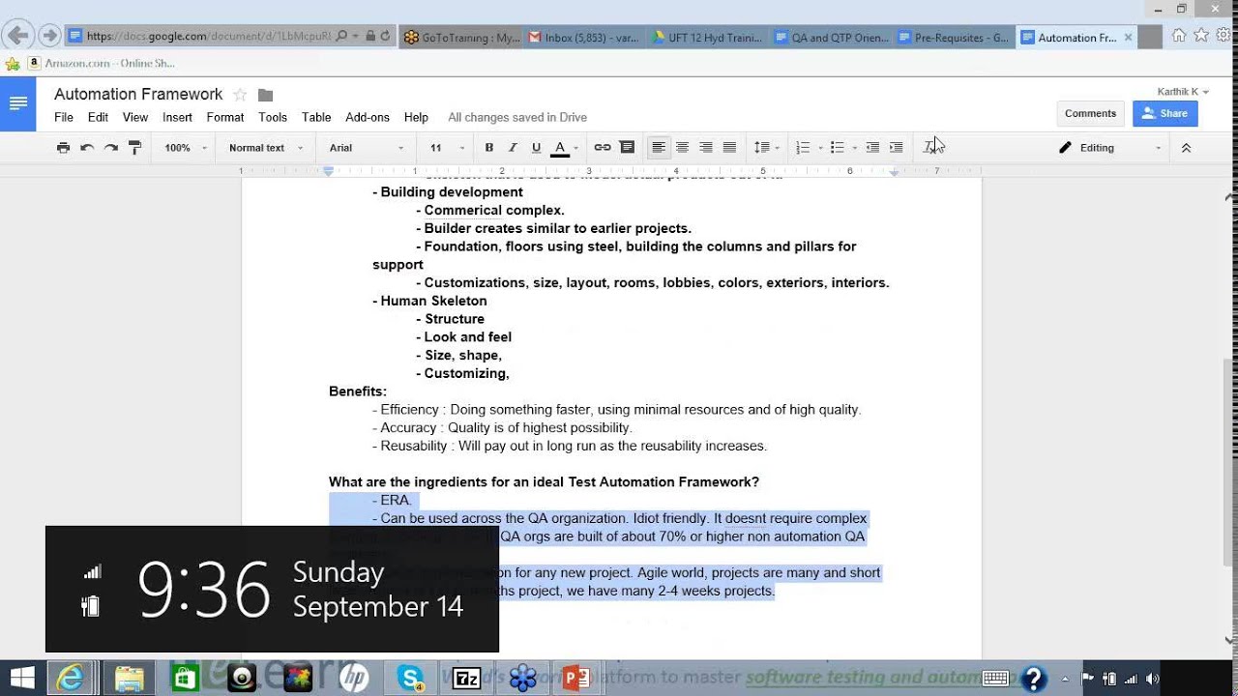Clear formatting with the Tx icon
The image size is (1238, 696).
930,148
